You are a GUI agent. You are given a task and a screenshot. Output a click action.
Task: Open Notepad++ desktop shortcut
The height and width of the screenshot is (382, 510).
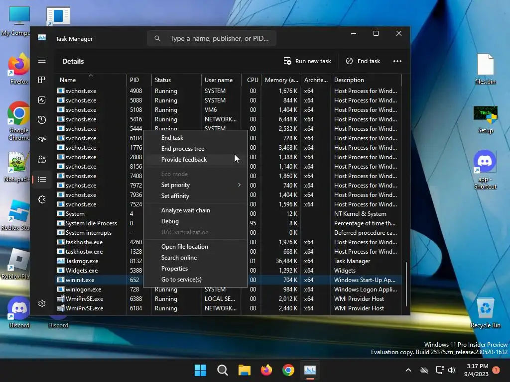click(x=16, y=167)
